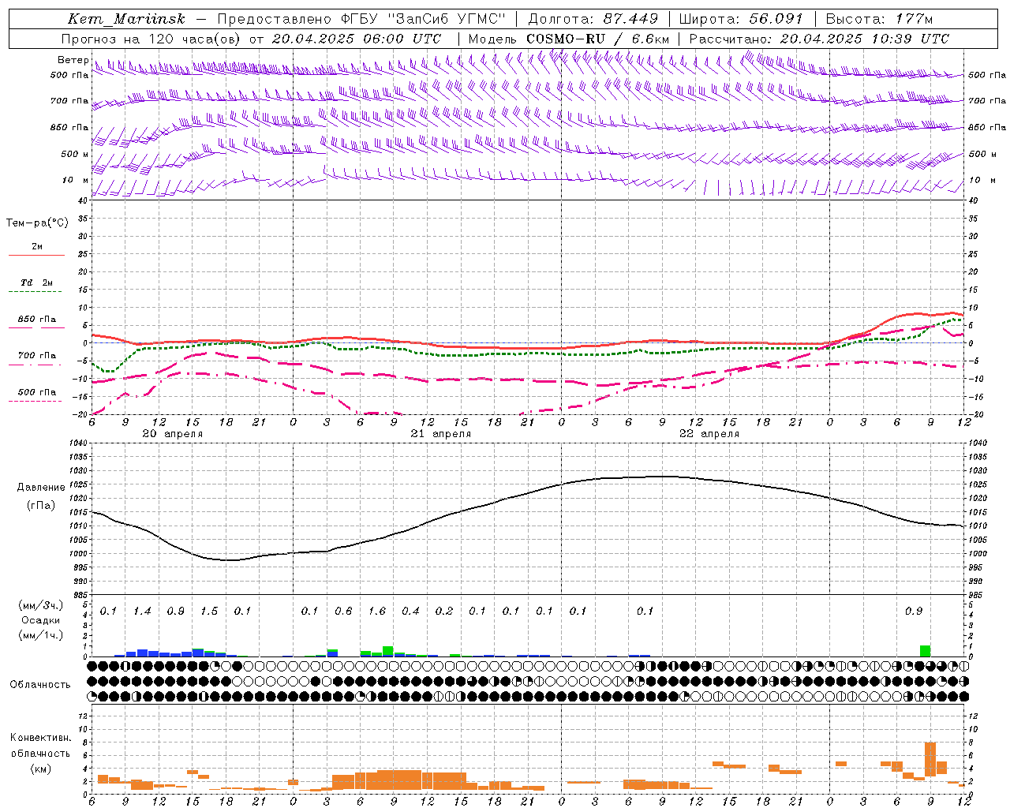Click the 'Облачность' cloud cover label

point(40,684)
